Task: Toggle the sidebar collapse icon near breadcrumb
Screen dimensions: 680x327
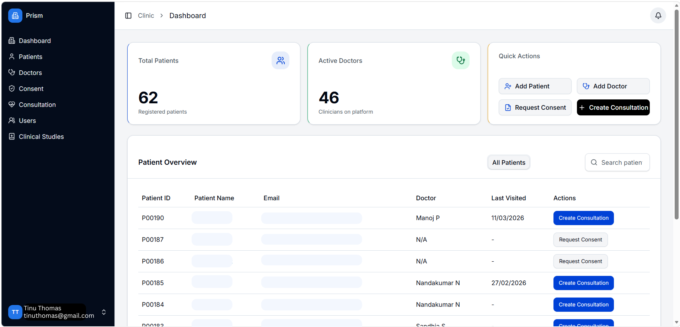Action: pos(128,16)
